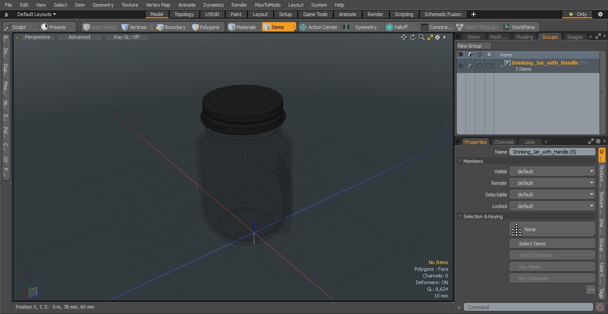Click the axis gizmo in viewport corner
The width and height of the screenshot is (608, 314).
[32, 292]
